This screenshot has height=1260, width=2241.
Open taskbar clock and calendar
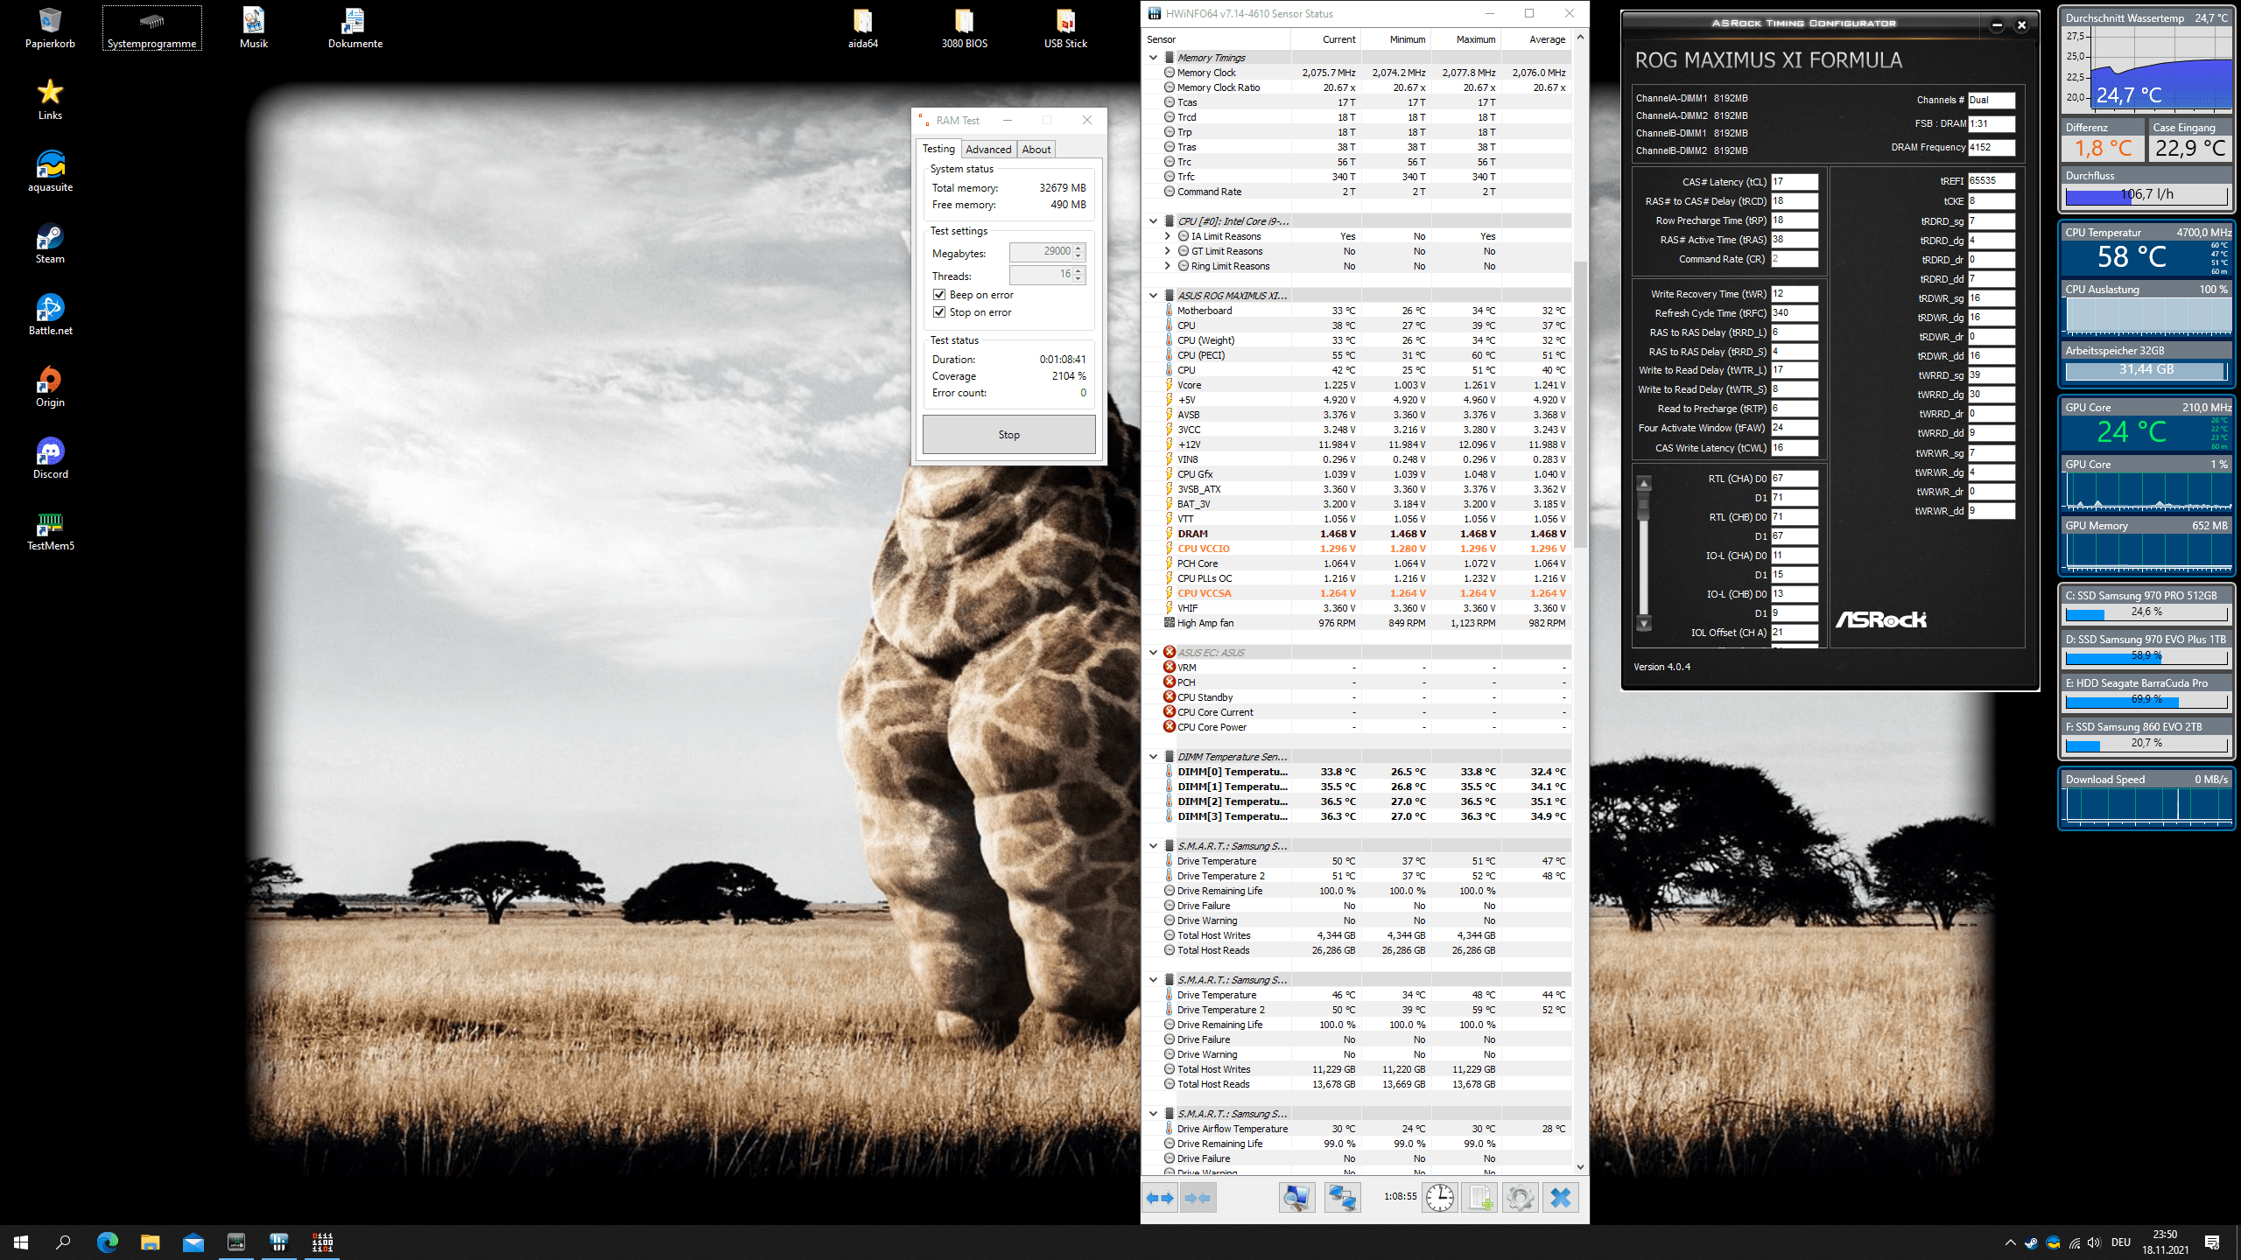(2165, 1242)
